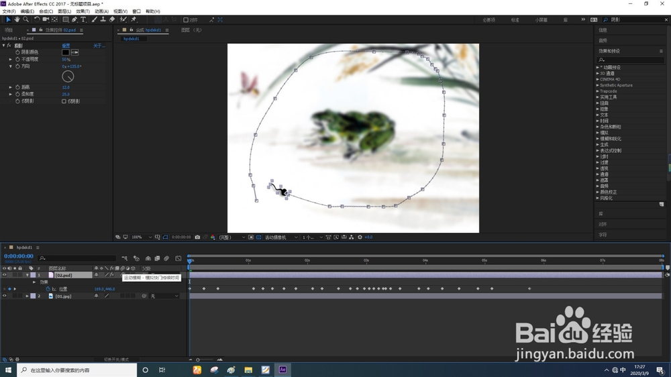Toggle transparency grid in viewer
Viewport: 671px width, 377px height.
(258, 237)
